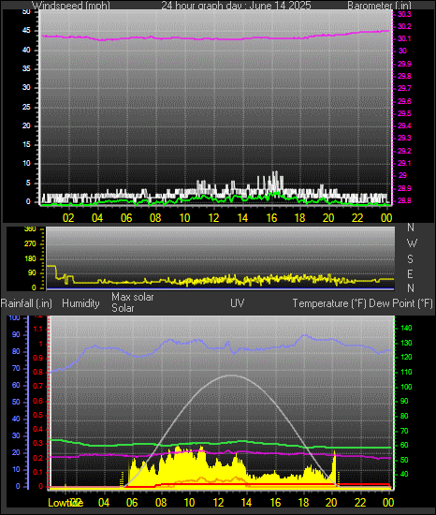Click the 24 hour graph day title

236,6
